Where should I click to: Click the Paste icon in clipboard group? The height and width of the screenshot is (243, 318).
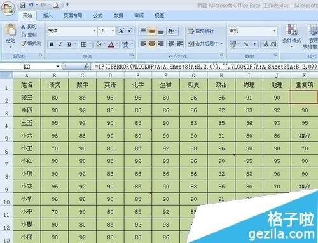(10, 34)
